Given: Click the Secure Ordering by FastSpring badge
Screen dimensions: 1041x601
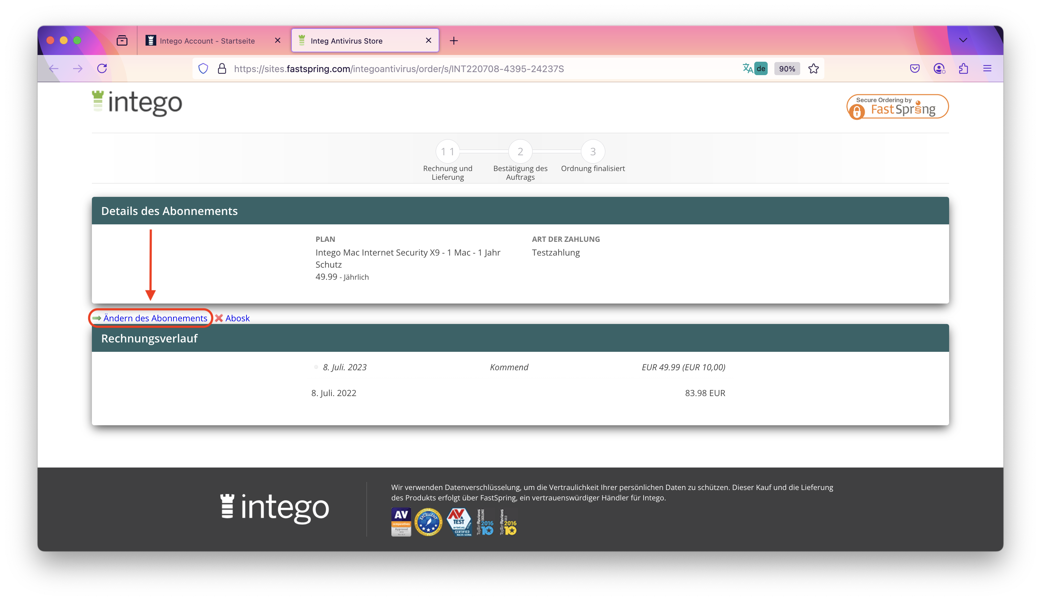Looking at the screenshot, I should (897, 107).
